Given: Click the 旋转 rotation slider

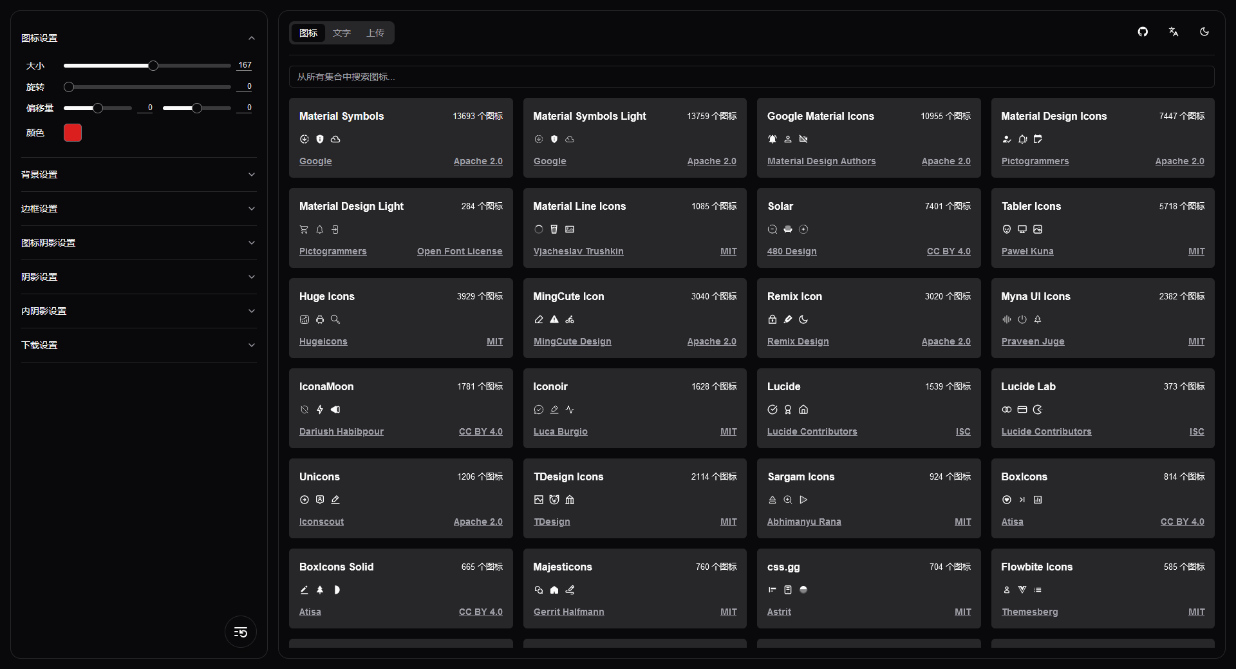Looking at the screenshot, I should 147,87.
